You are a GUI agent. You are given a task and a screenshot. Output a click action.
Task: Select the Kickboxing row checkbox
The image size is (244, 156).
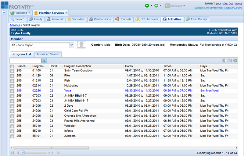pyautogui.click(x=12, y=86)
